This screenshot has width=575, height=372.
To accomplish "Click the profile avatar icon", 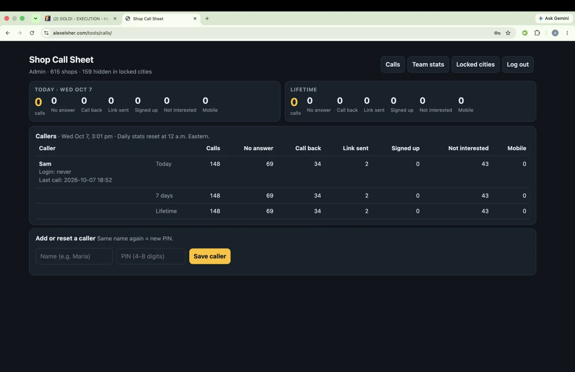I will click(x=555, y=33).
